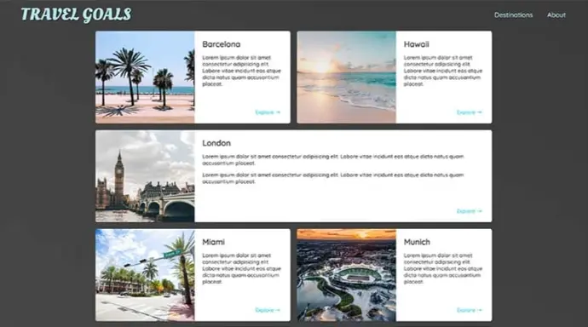Open the About nav link

[556, 15]
